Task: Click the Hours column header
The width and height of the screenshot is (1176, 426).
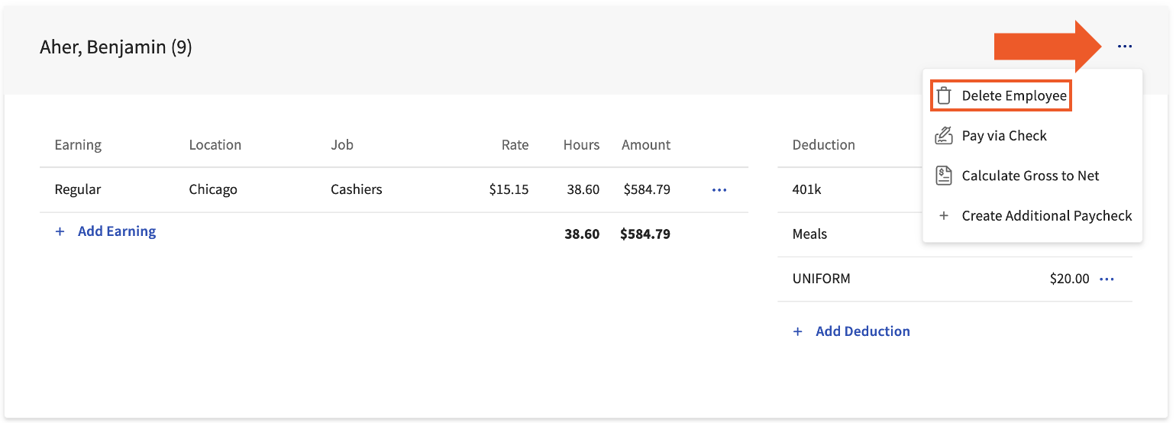Action: pos(582,145)
